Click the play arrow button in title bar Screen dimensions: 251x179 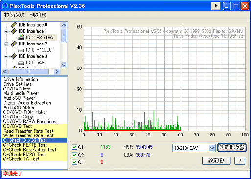tap(216, 6)
